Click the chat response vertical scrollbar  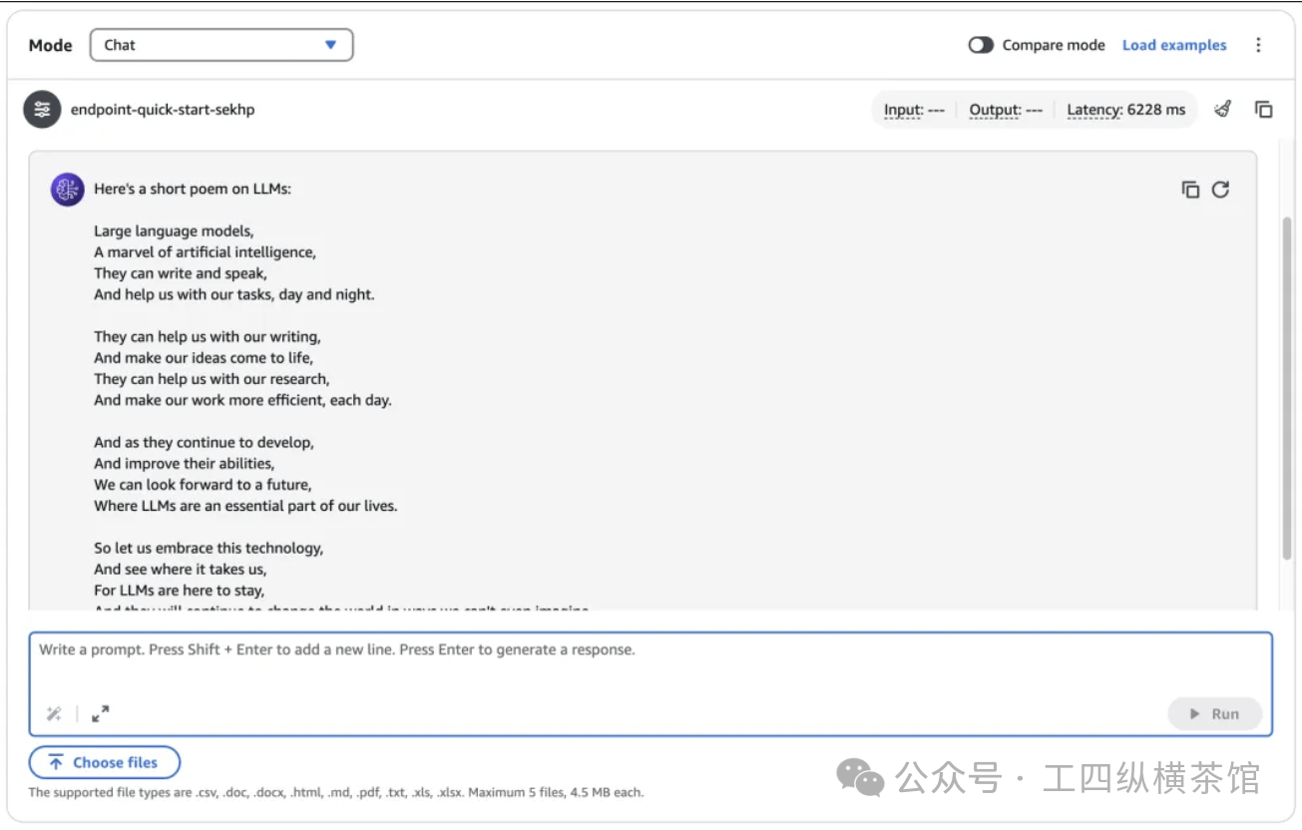(1286, 389)
